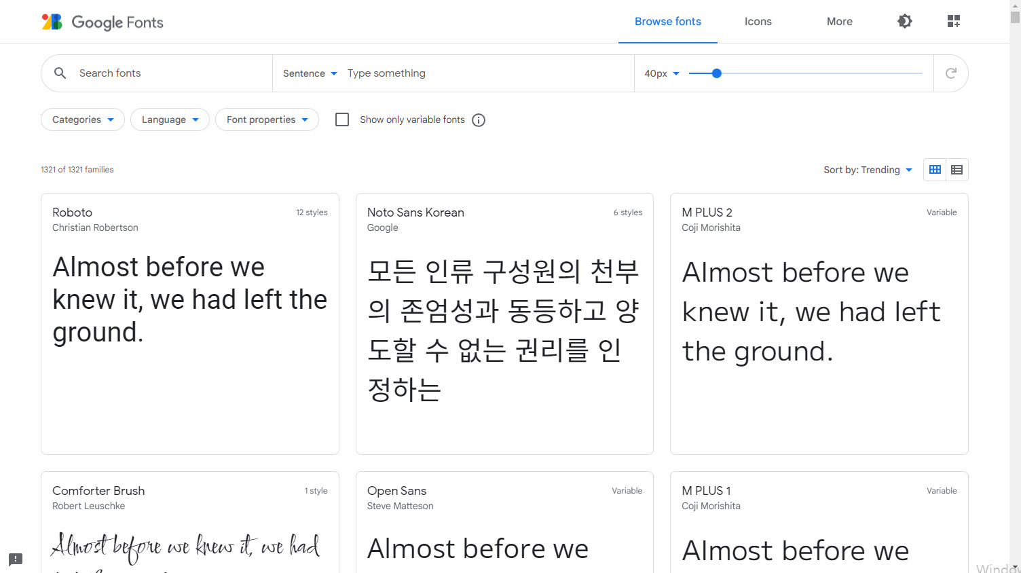Open the More tab

[x=840, y=22]
